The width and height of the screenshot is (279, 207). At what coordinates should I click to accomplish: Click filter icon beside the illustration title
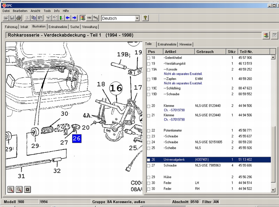pos(266,35)
